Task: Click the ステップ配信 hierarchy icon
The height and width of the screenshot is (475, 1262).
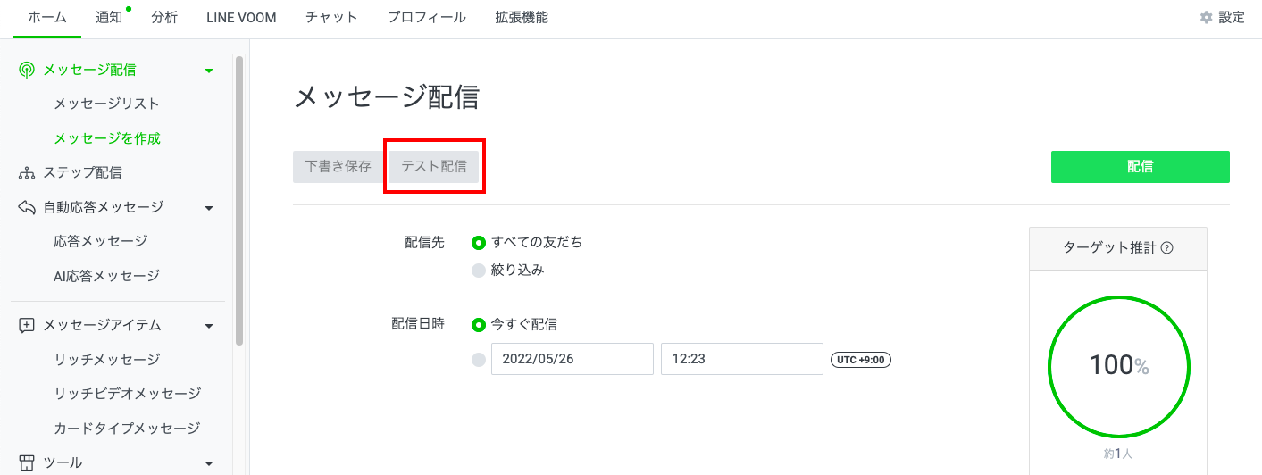Action: coord(27,172)
